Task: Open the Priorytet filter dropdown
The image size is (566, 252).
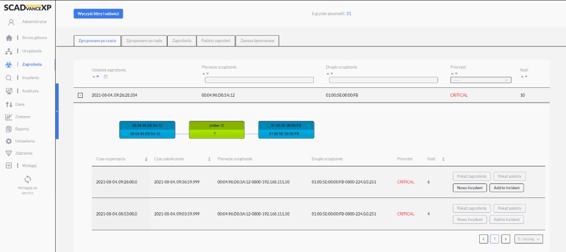Action: point(480,80)
